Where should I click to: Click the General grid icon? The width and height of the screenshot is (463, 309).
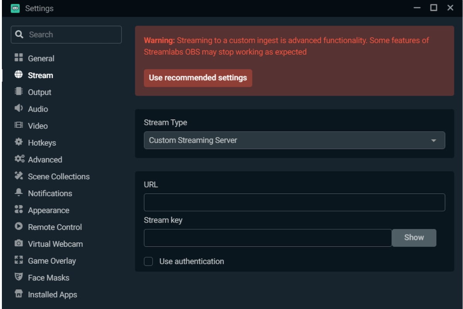[x=19, y=58]
